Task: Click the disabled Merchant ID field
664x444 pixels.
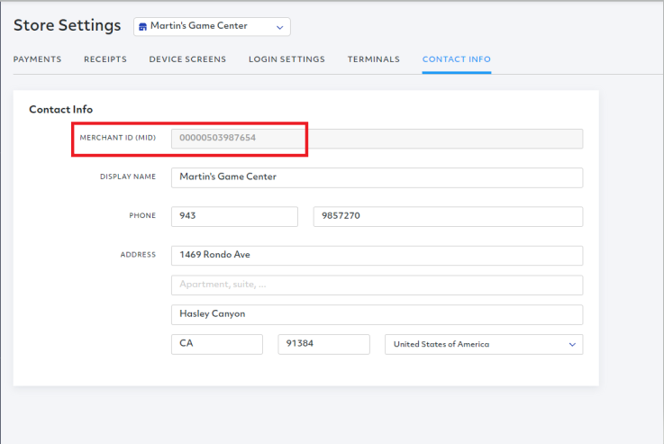Action: 377,139
